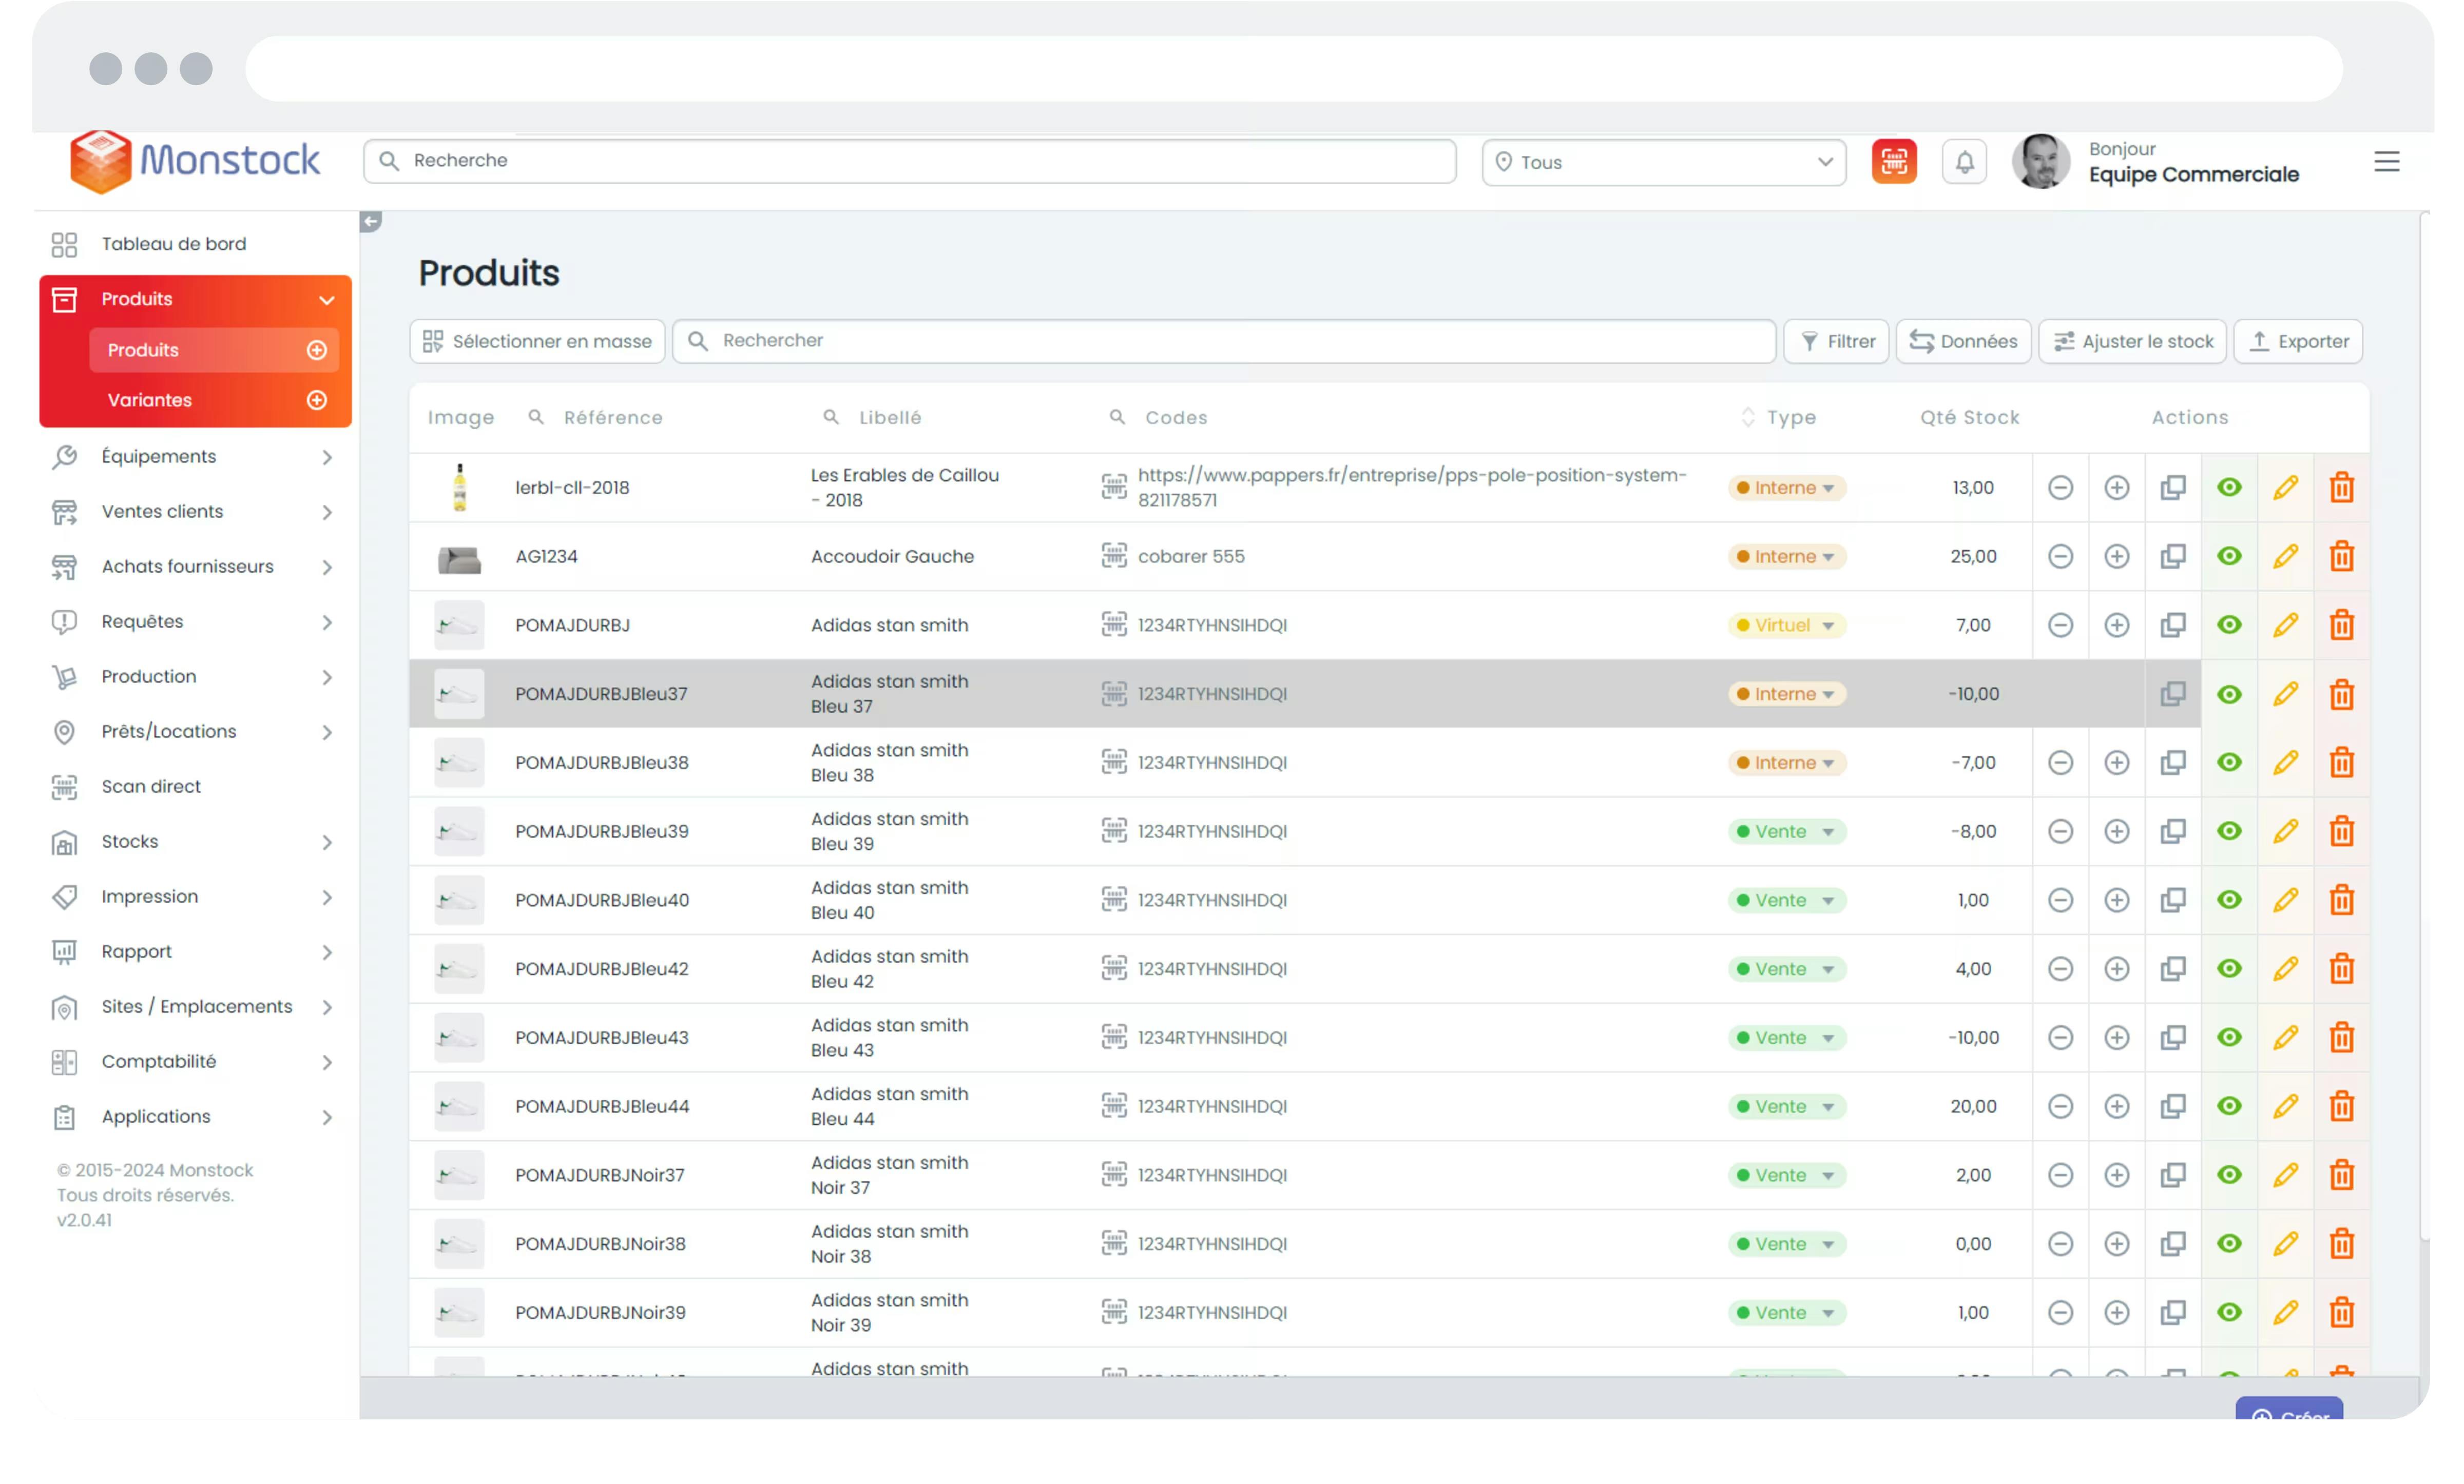The width and height of the screenshot is (2464, 1484).
Task: Toggle visibility eye for POMAJDURBJ
Action: coord(2228,626)
